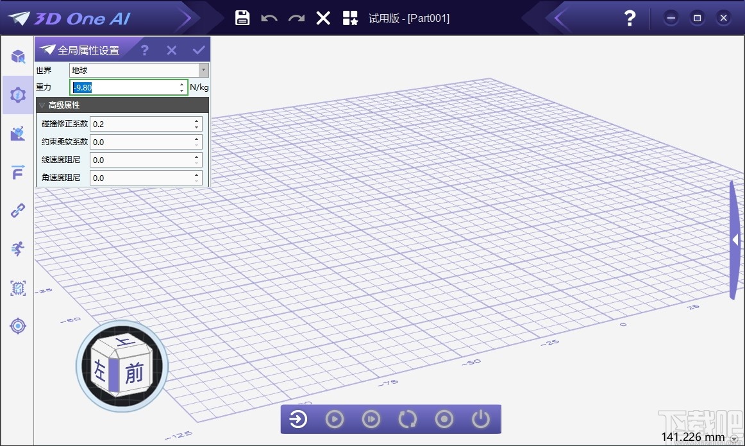Open help for global properties panel
745x446 pixels.
click(145, 50)
